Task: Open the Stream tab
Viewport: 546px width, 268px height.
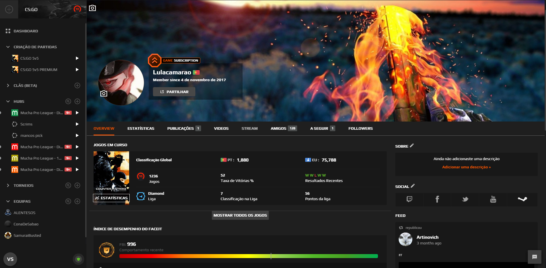Action: click(249, 128)
